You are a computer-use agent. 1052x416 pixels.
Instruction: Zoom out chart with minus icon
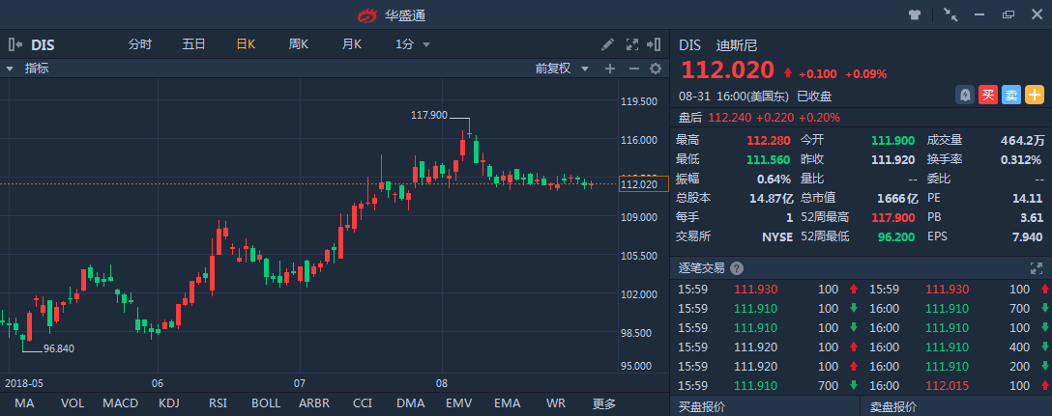(x=634, y=69)
